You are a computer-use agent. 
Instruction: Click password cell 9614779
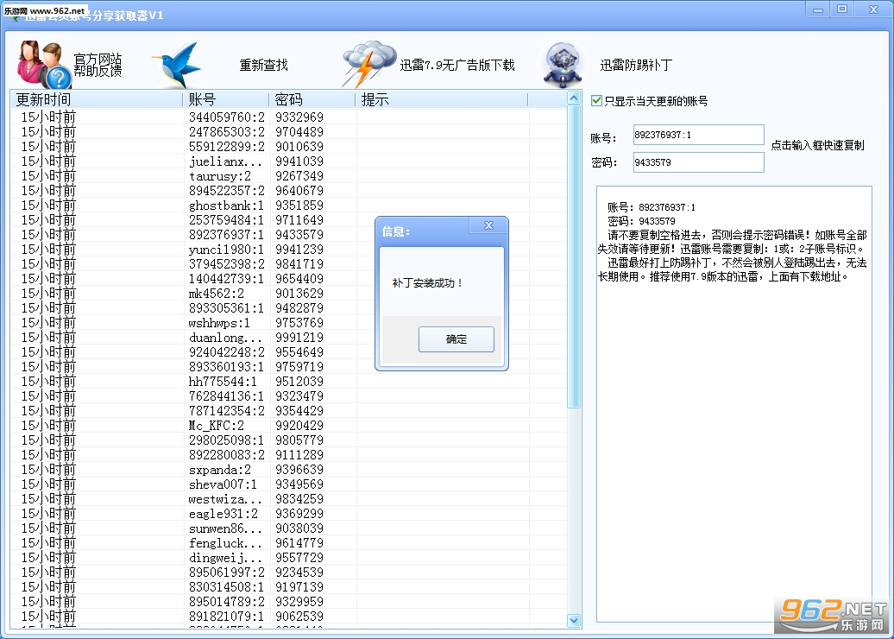pyautogui.click(x=299, y=543)
